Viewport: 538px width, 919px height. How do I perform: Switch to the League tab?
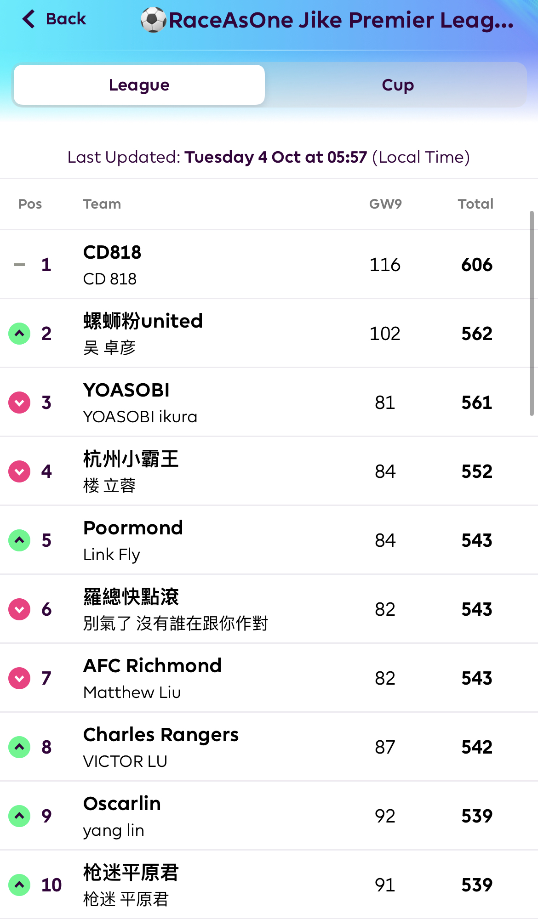coord(139,85)
